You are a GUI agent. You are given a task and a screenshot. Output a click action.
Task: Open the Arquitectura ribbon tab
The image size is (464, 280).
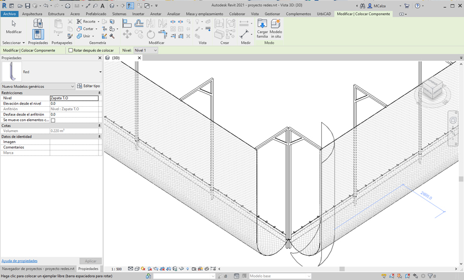pos(32,14)
